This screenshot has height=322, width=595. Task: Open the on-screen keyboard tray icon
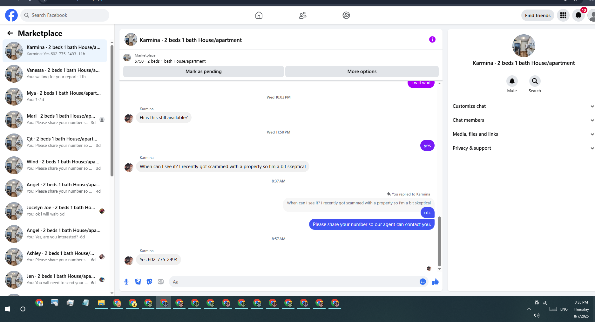(x=553, y=309)
